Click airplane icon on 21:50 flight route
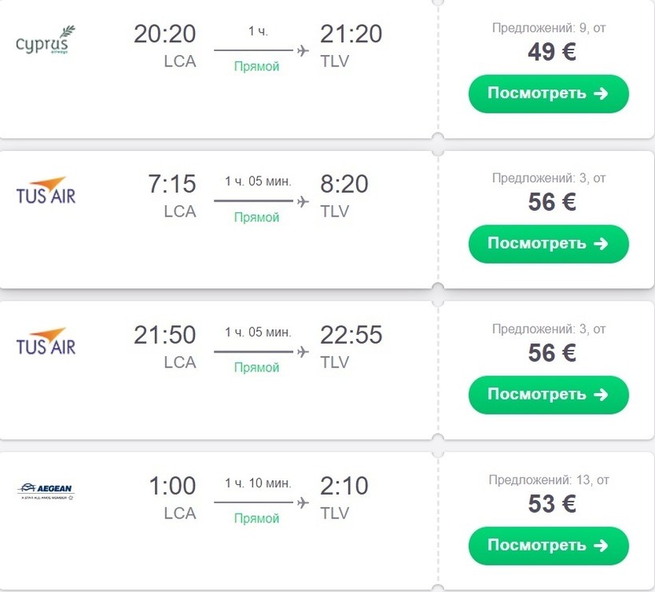655x592 pixels. (303, 352)
